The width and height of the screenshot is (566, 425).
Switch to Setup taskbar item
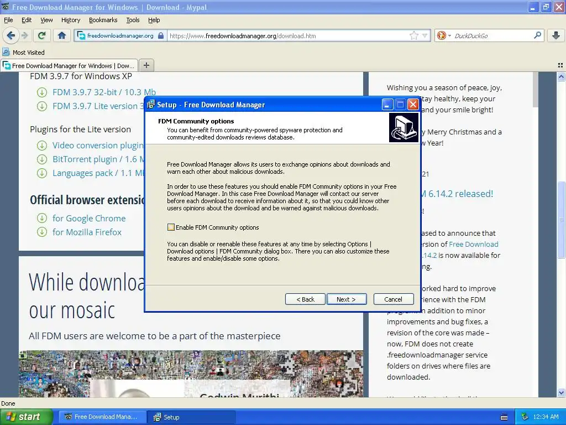[x=191, y=417]
